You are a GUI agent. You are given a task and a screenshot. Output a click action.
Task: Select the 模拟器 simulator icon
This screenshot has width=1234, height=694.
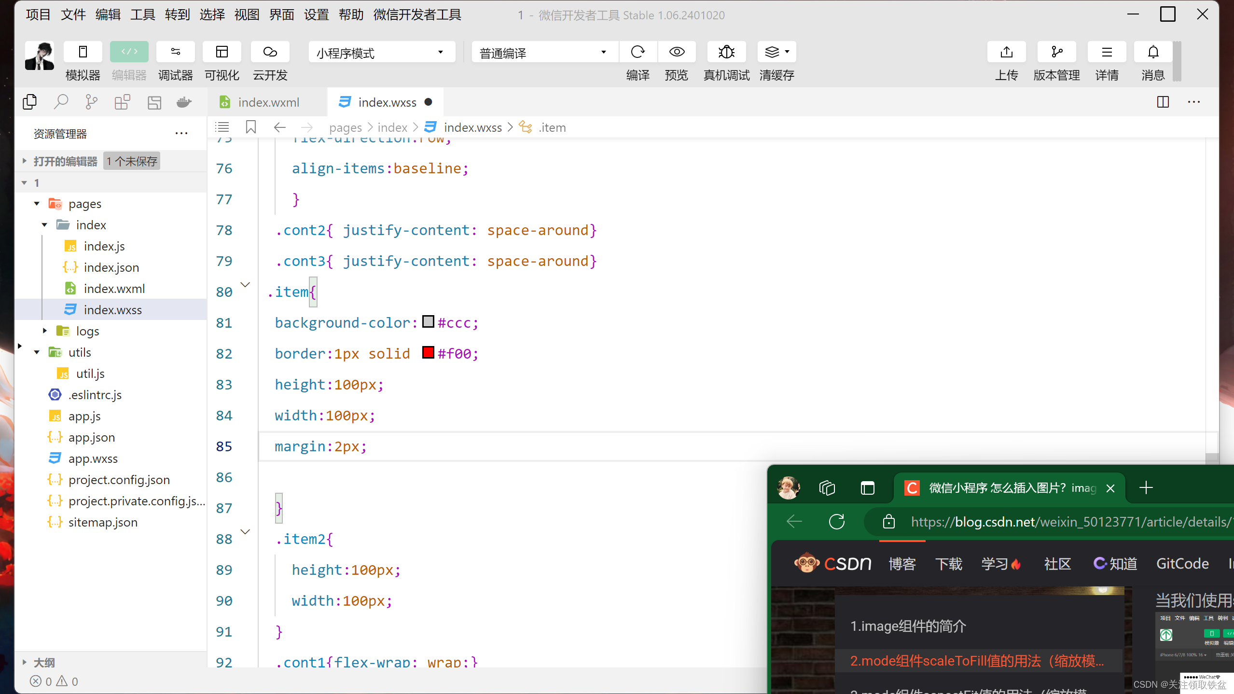[82, 52]
